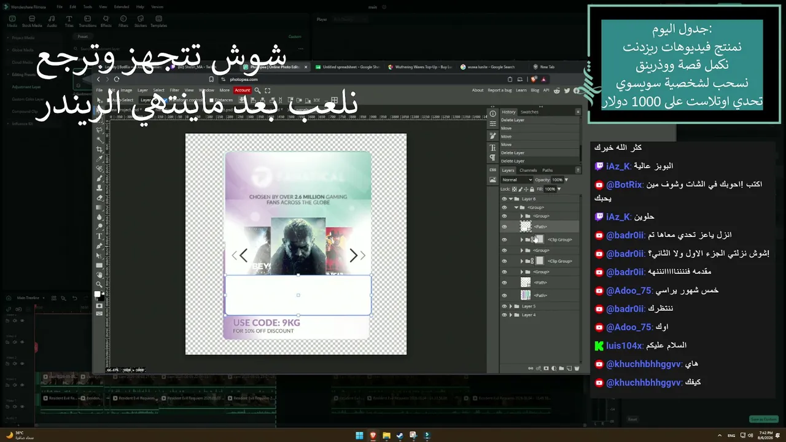
Task: Toggle visibility of the first Clip Group
Action: click(504, 239)
